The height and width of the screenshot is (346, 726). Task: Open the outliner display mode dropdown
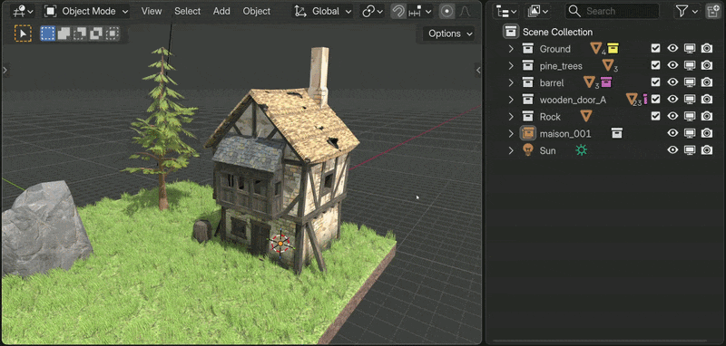(505, 11)
